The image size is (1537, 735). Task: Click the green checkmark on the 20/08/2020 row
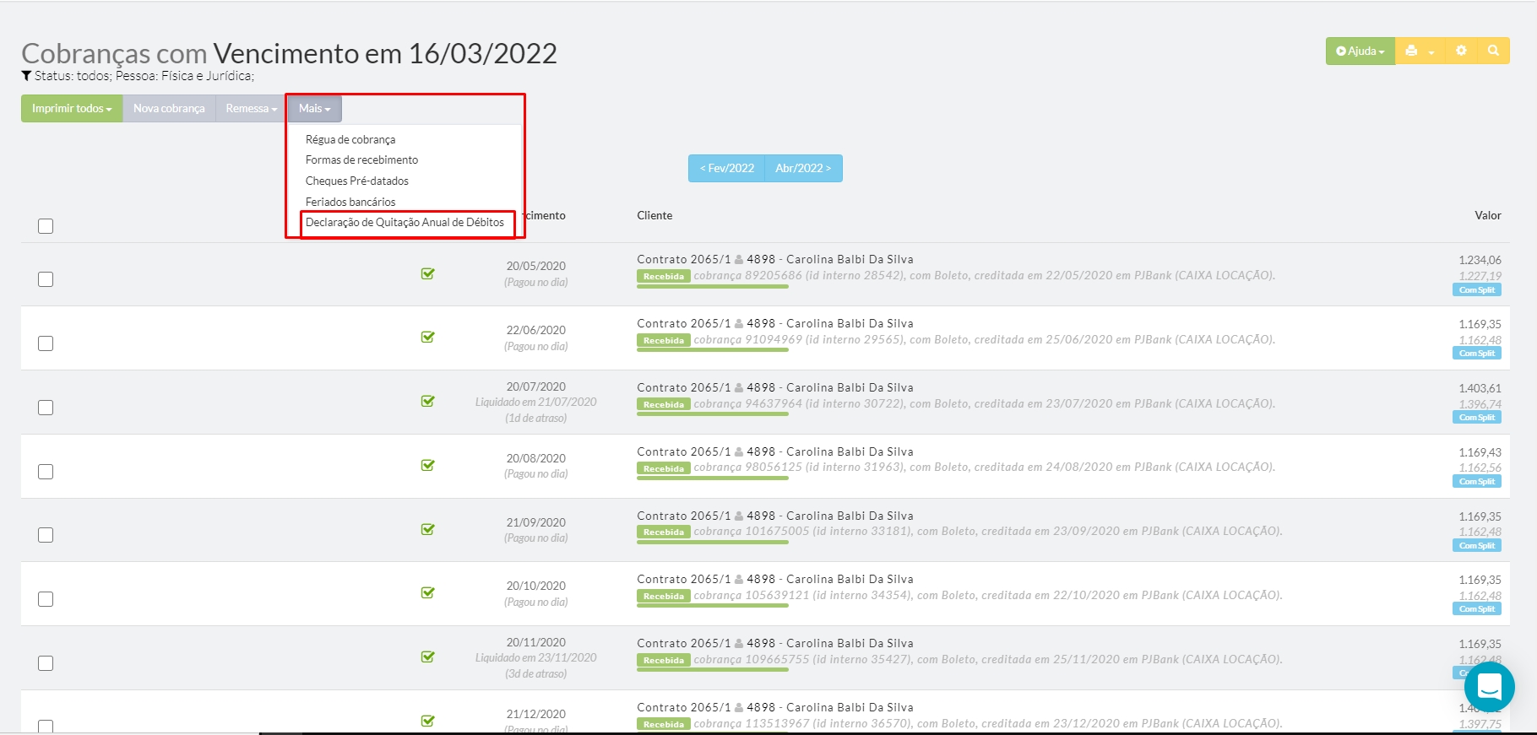(428, 465)
